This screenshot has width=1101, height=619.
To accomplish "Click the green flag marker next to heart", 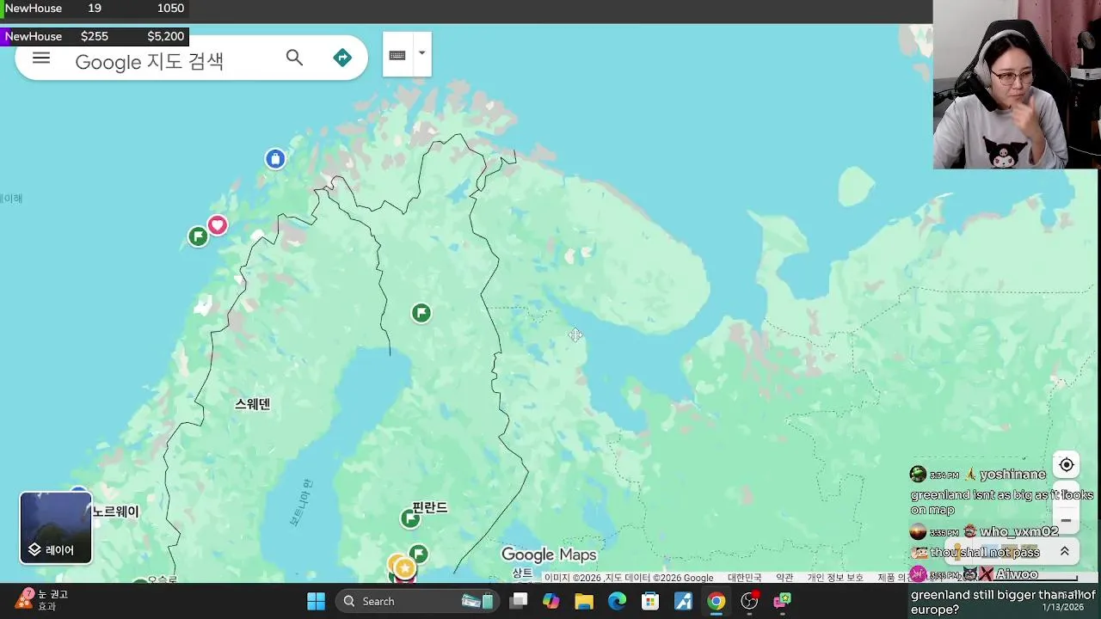I will point(198,236).
